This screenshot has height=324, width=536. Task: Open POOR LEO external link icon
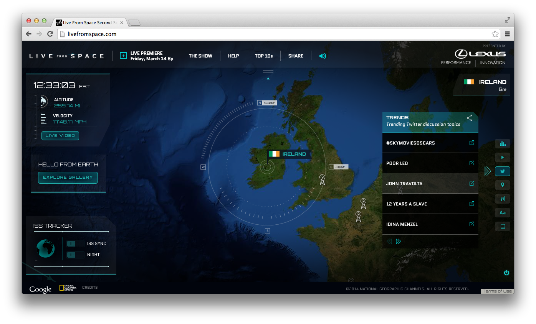pyautogui.click(x=471, y=163)
